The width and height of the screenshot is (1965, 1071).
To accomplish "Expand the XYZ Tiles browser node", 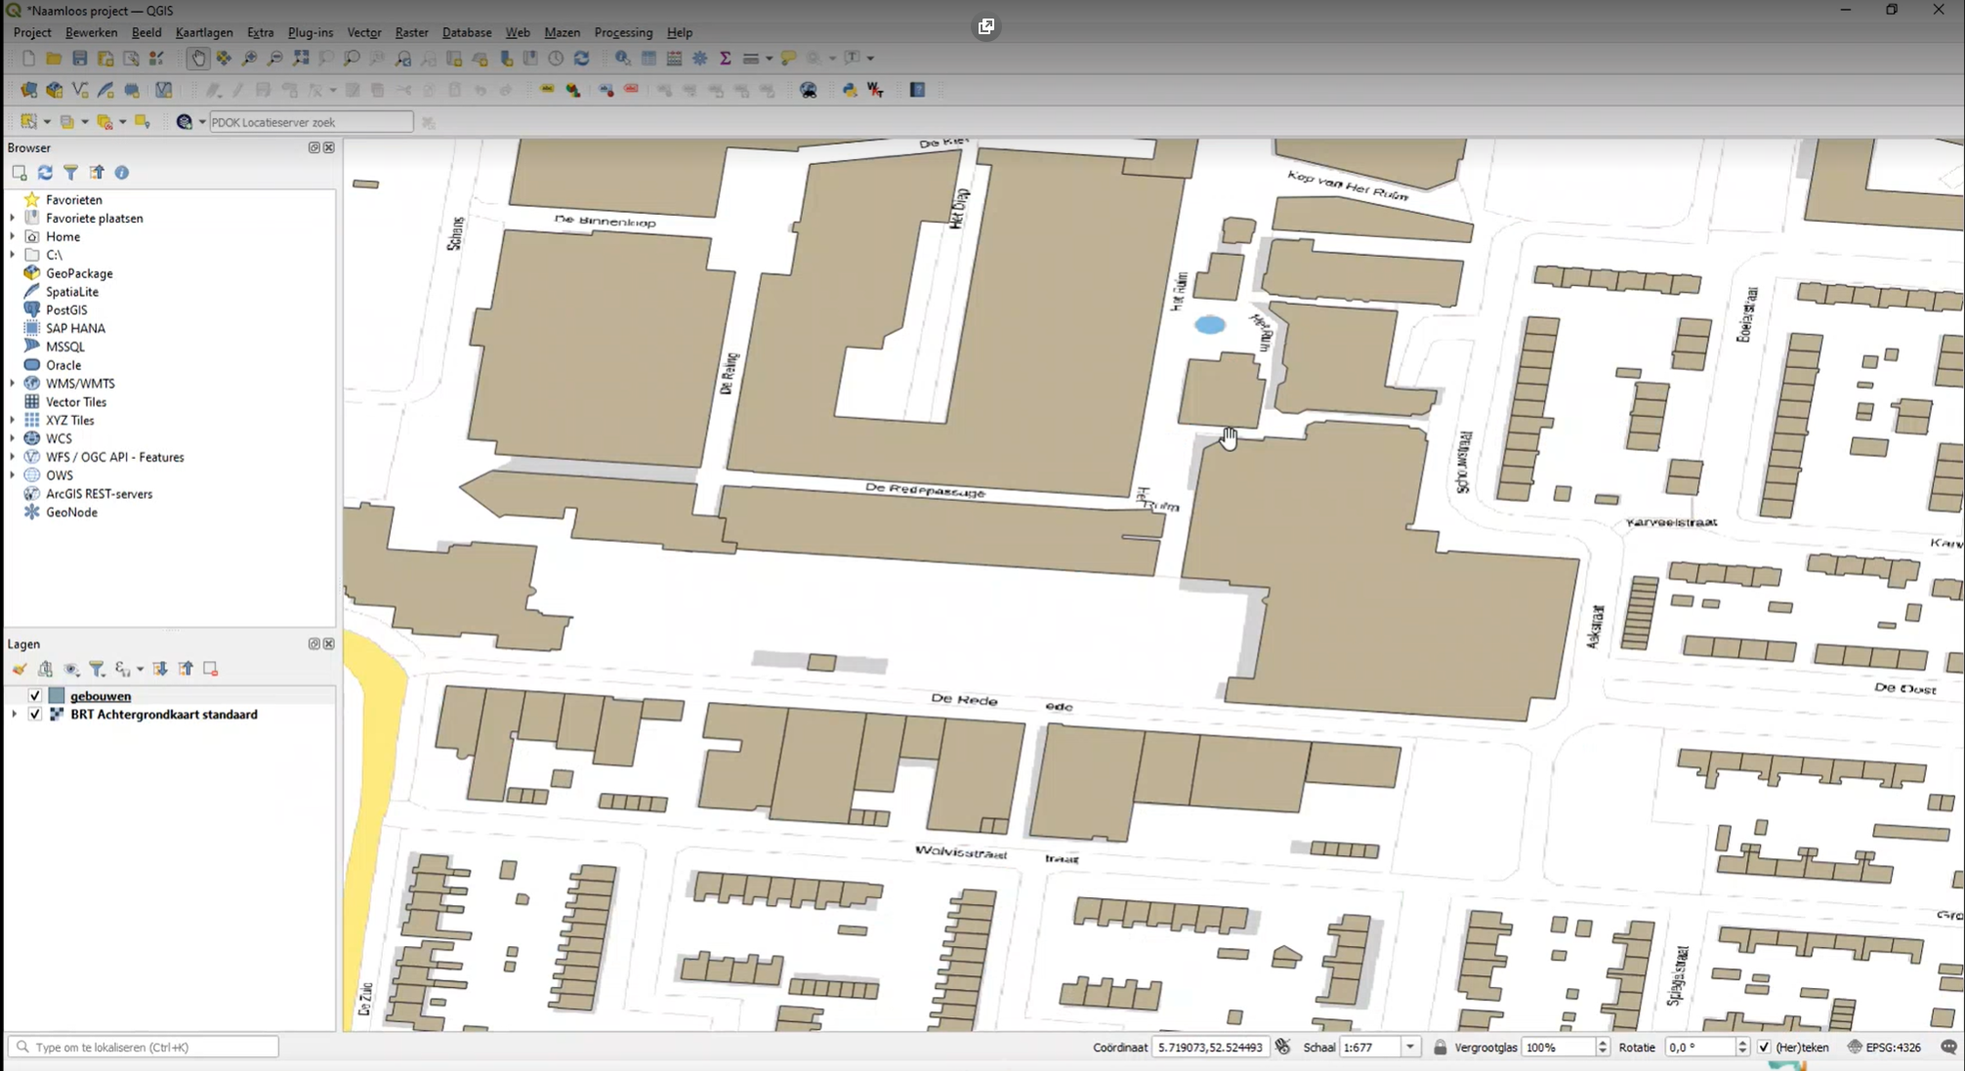I will point(12,421).
